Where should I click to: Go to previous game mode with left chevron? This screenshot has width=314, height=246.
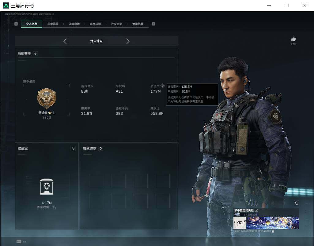pyautogui.click(x=65, y=41)
